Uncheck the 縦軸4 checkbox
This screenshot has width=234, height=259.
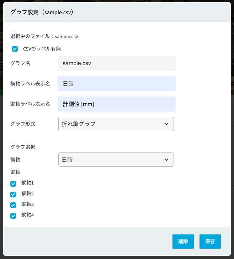[x=14, y=216]
